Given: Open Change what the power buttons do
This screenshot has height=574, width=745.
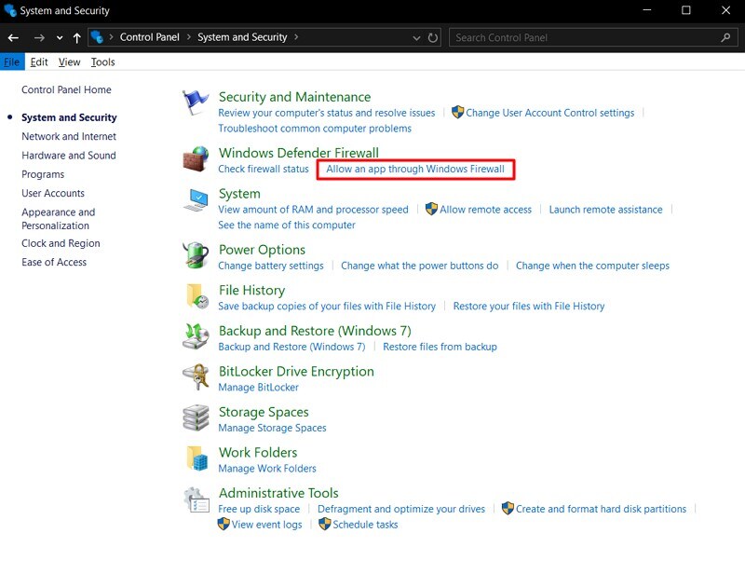Looking at the screenshot, I should click(x=420, y=266).
